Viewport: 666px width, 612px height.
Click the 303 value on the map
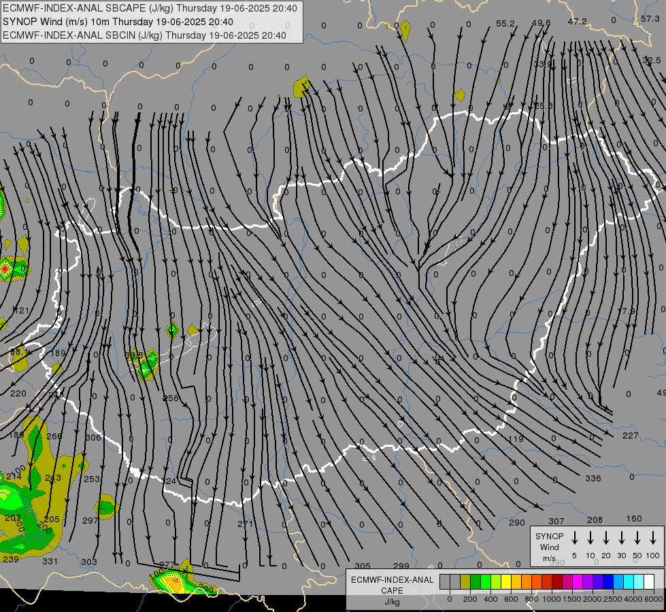89,562
